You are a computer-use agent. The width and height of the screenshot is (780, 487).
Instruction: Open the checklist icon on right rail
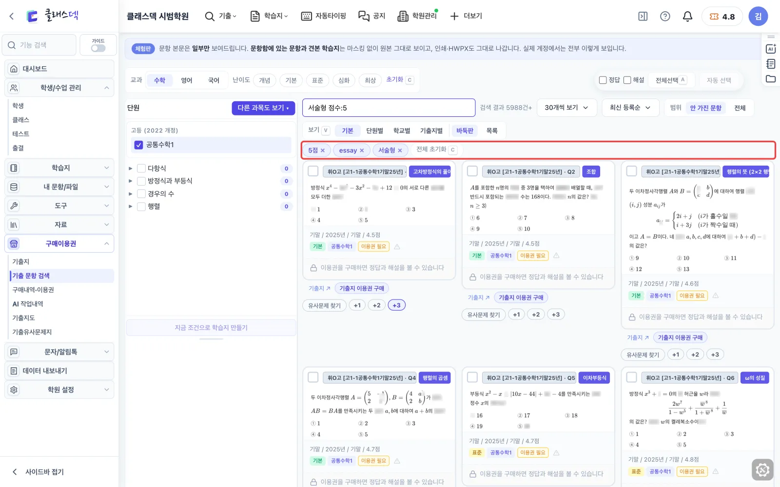click(771, 64)
